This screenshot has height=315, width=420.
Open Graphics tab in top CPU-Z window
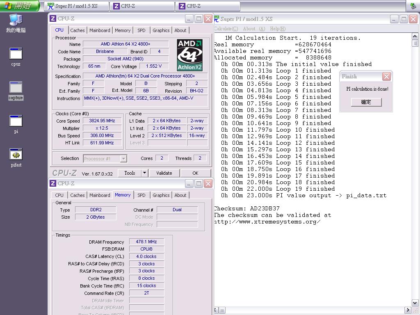pos(161,30)
